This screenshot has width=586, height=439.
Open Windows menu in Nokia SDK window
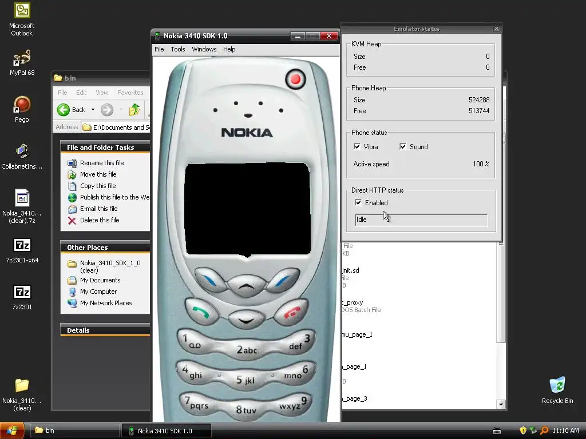click(x=204, y=49)
